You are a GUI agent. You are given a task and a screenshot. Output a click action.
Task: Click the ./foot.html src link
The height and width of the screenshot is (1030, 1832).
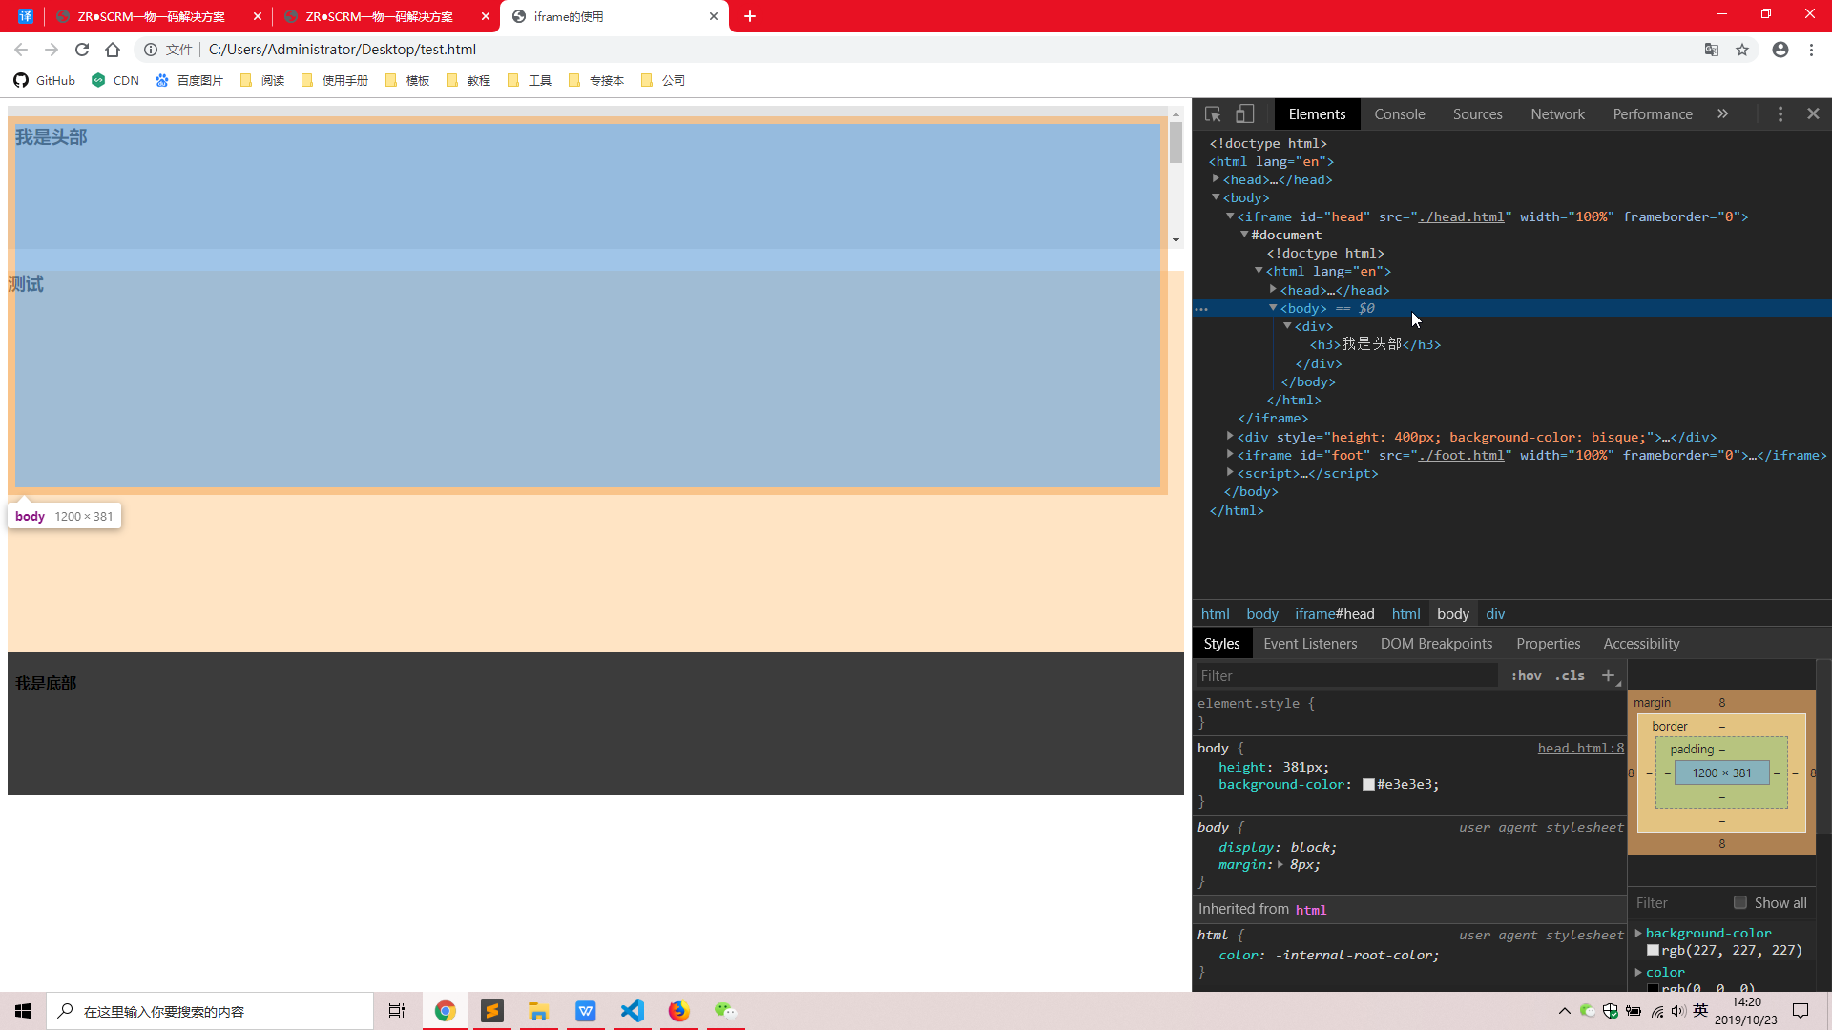pyautogui.click(x=1461, y=456)
